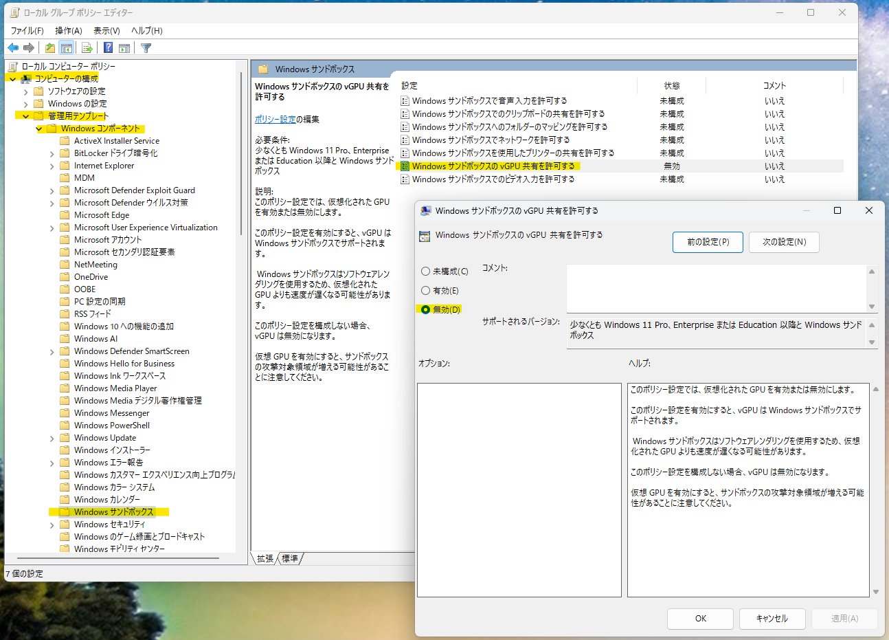
Task: Expand the Windows Update node
Action: pos(52,438)
